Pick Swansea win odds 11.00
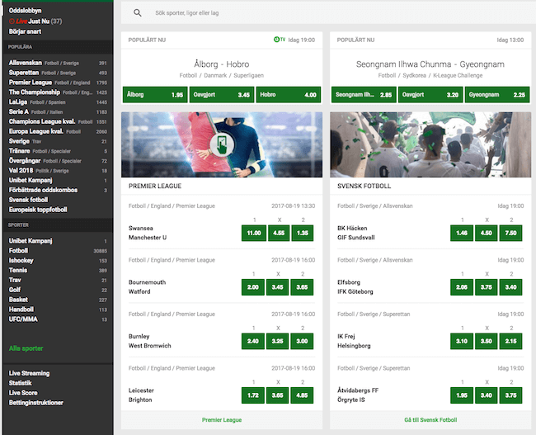The image size is (536, 435). tap(254, 233)
